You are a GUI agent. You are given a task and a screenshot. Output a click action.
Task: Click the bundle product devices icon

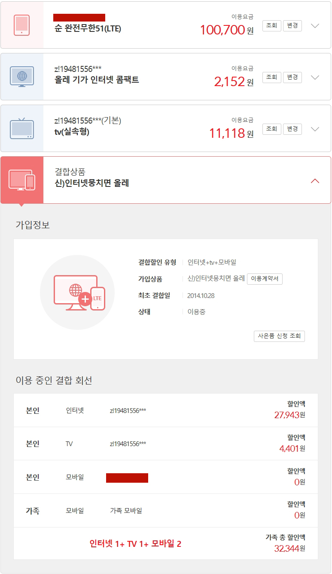click(x=22, y=180)
